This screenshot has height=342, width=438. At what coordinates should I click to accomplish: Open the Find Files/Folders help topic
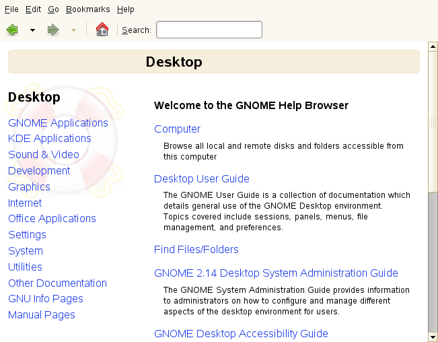[196, 249]
